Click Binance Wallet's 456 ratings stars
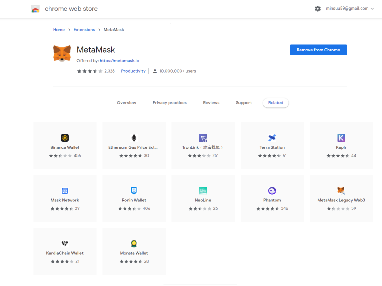 pos(60,156)
